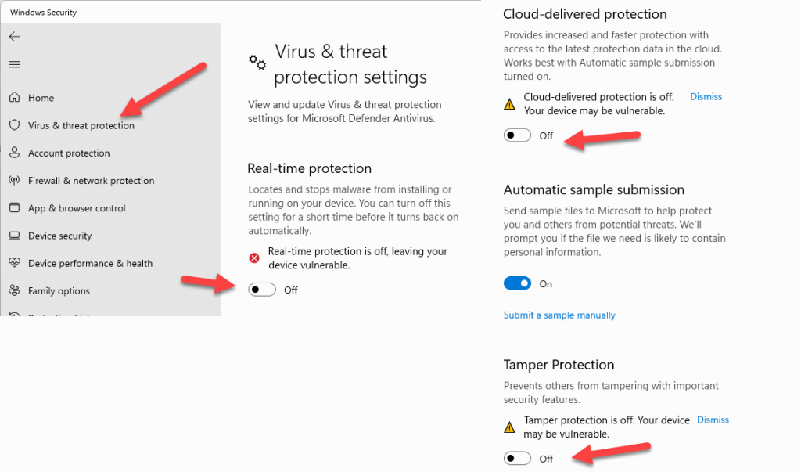Open the hamburger navigation menu
This screenshot has width=801, height=472.
point(16,64)
